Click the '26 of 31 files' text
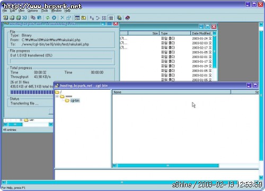 20,82
